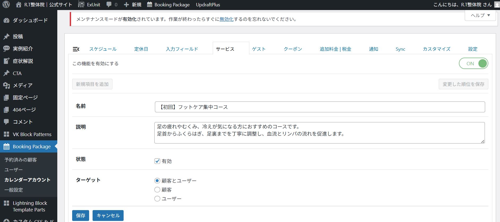Choose the ユーザー target radio button
The width and height of the screenshot is (500, 222).
point(157,198)
